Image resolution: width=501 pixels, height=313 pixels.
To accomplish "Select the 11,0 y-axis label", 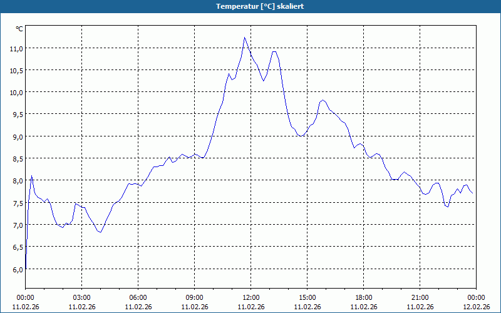I will coord(16,49).
